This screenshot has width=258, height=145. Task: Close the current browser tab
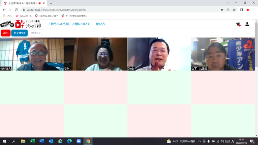point(44,3)
